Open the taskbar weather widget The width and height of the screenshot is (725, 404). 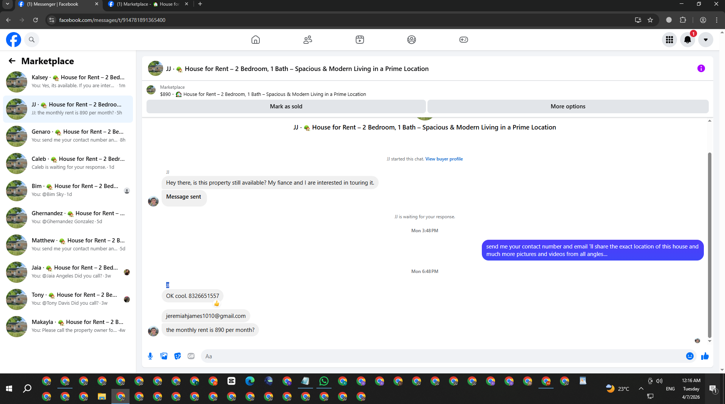[x=617, y=389]
